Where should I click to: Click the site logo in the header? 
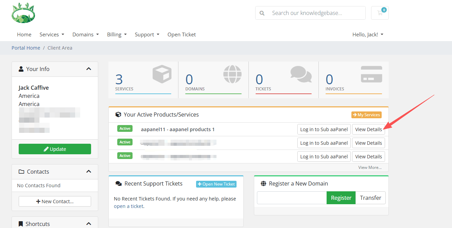click(23, 13)
